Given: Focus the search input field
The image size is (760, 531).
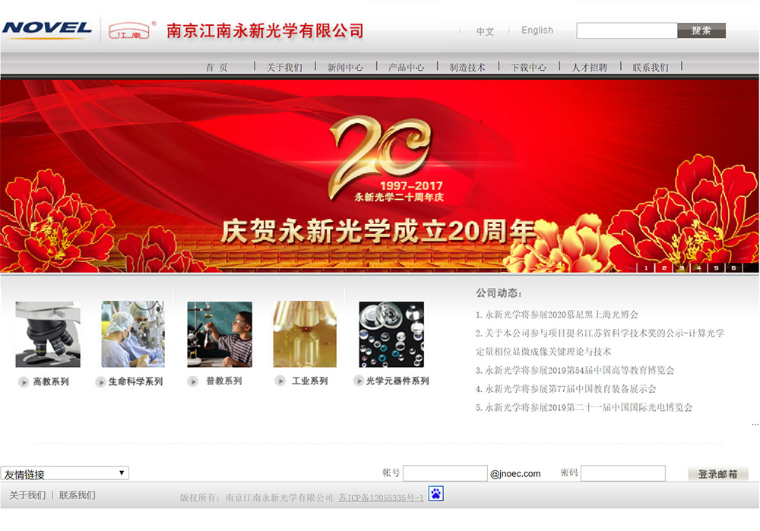Looking at the screenshot, I should pyautogui.click(x=627, y=30).
